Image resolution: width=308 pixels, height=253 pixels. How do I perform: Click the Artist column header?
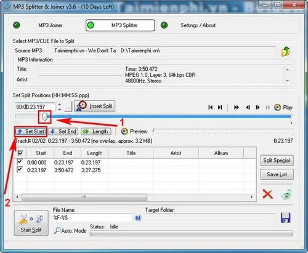[x=176, y=153]
